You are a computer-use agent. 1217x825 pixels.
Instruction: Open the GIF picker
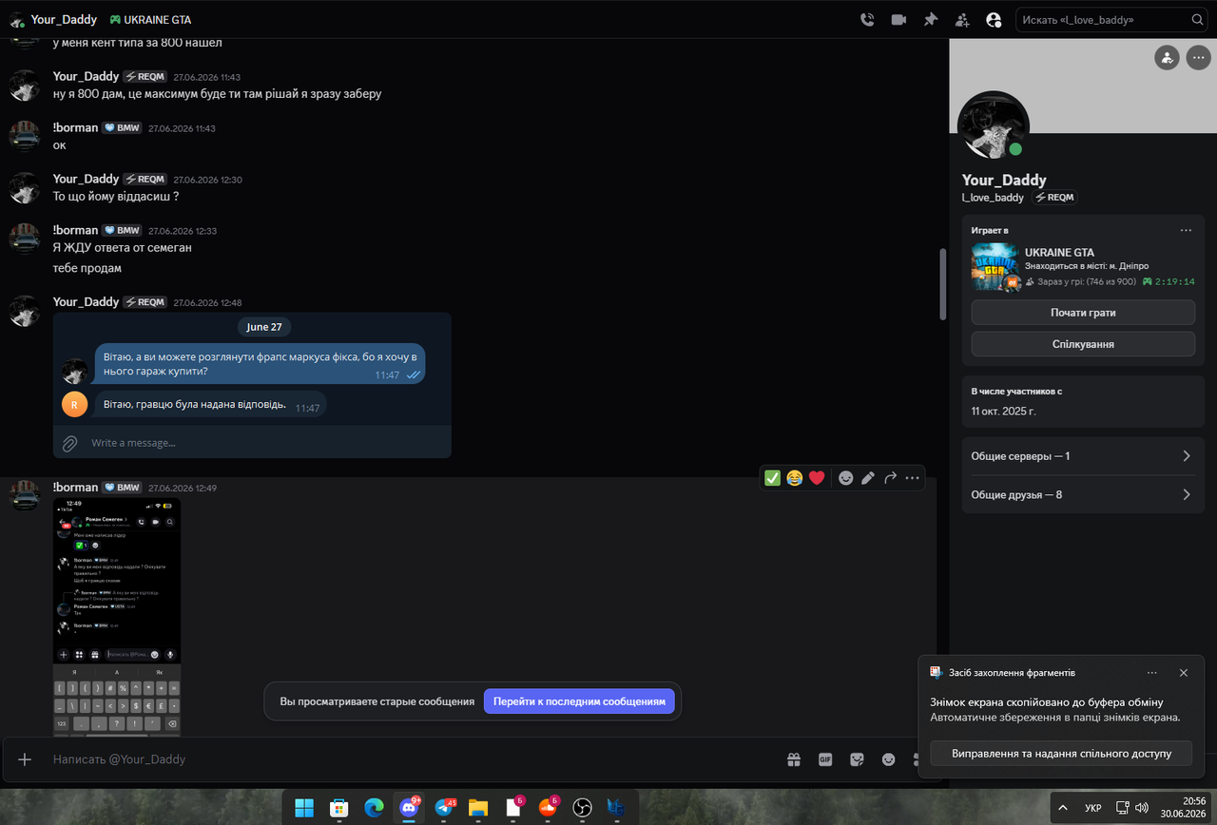coord(825,759)
